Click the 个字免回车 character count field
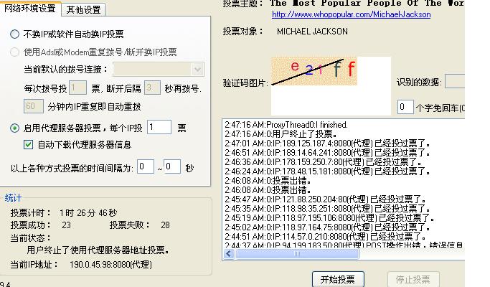This screenshot has width=490, height=287. click(x=405, y=108)
